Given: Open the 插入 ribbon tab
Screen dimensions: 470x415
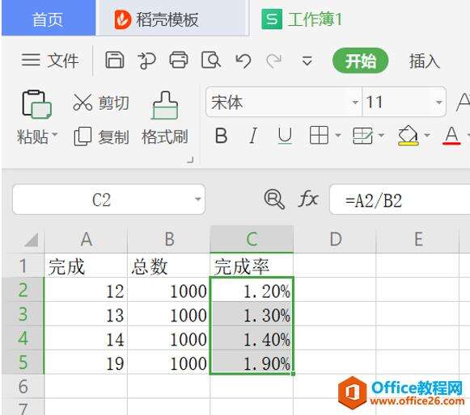Looking at the screenshot, I should pos(425,61).
